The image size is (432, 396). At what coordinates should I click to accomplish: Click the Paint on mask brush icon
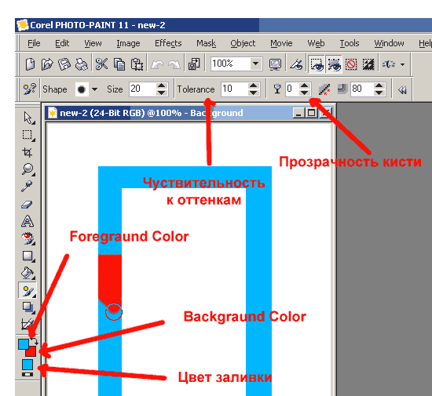point(296,64)
